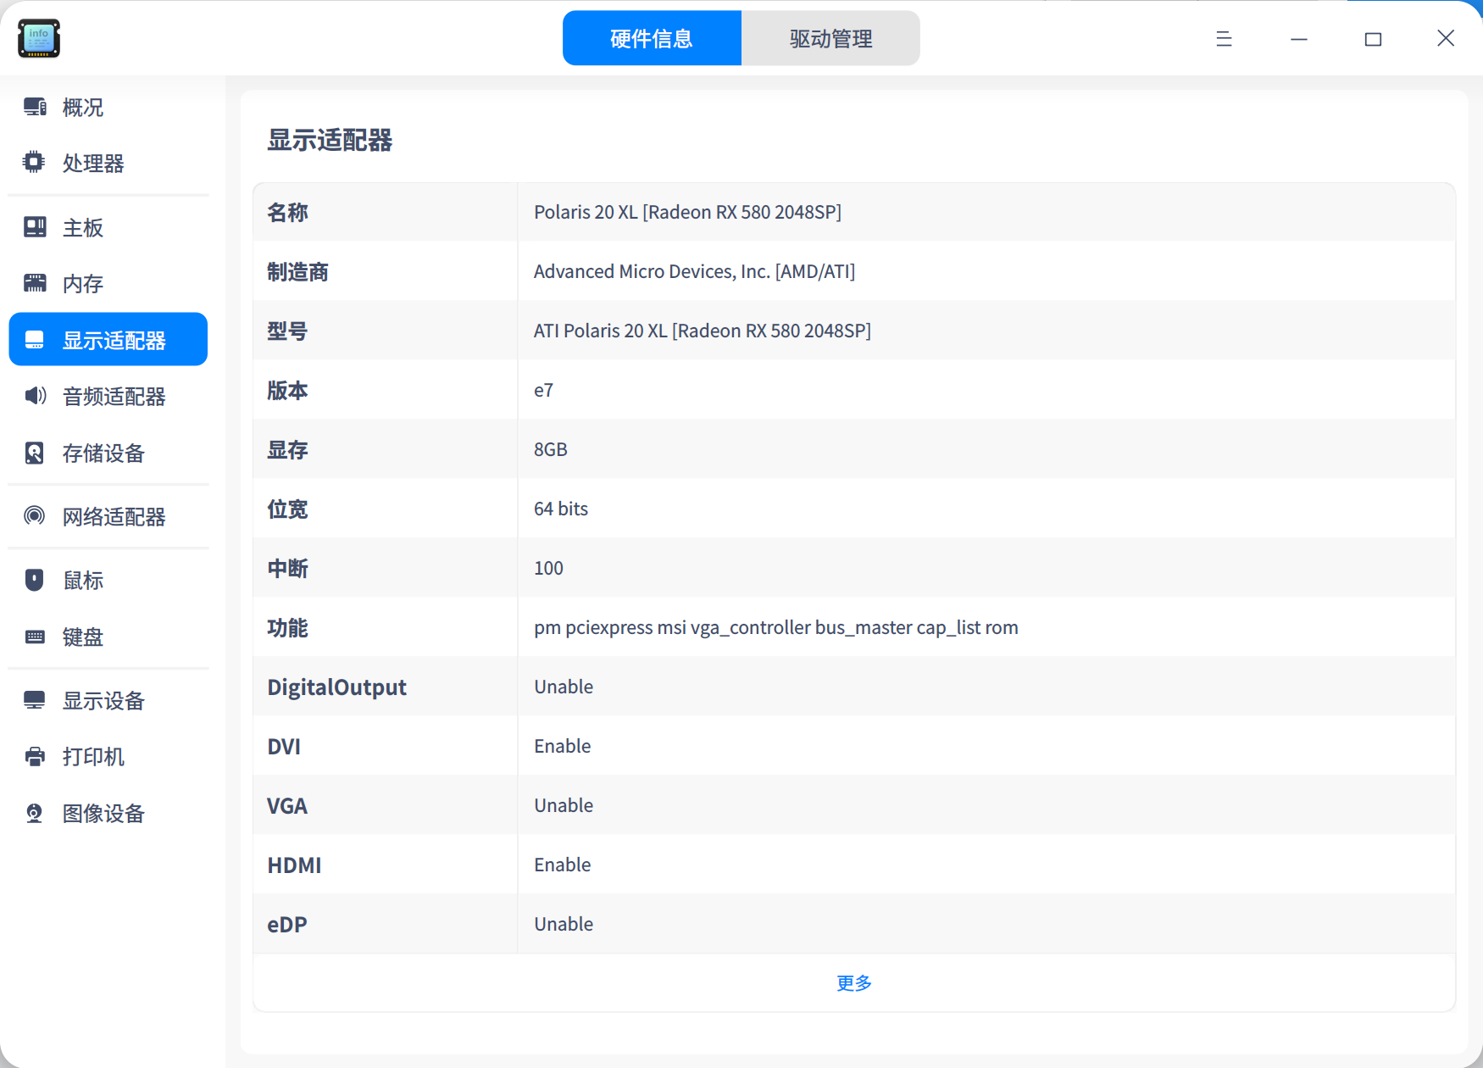Select 键盘 in the sidebar
The height and width of the screenshot is (1068, 1483).
click(x=108, y=637)
